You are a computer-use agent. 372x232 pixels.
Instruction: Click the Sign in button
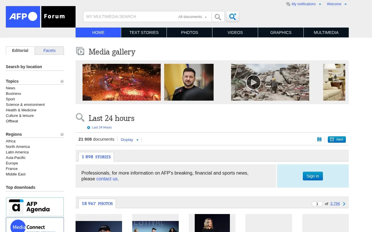[313, 176]
